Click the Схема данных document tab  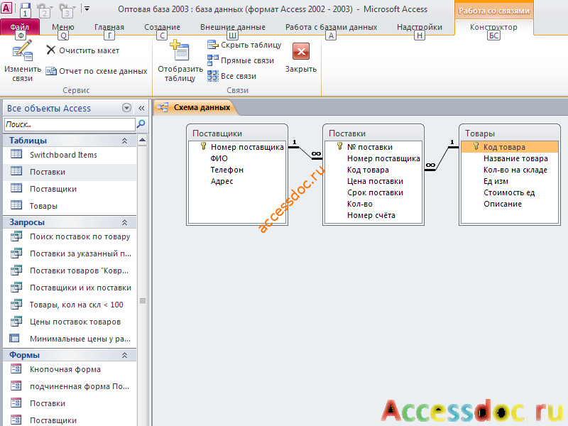[196, 107]
